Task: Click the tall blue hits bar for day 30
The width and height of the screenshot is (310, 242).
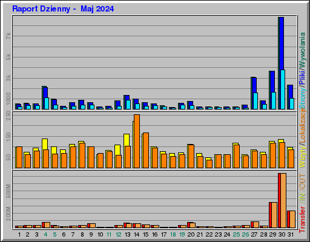Action: pos(282,44)
